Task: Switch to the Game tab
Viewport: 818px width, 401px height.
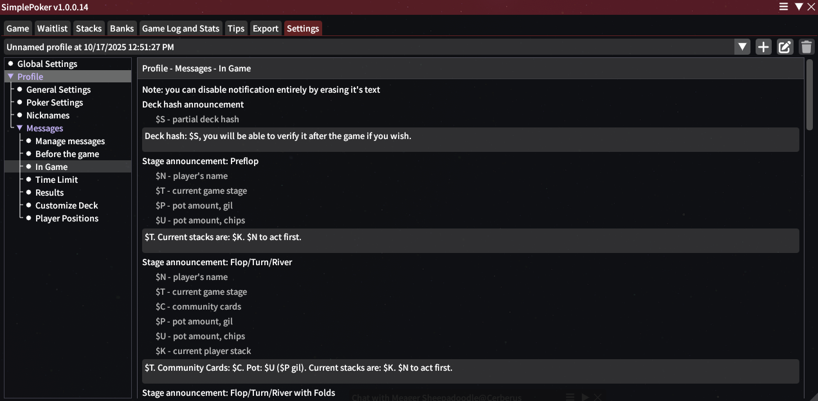Action: tap(17, 28)
